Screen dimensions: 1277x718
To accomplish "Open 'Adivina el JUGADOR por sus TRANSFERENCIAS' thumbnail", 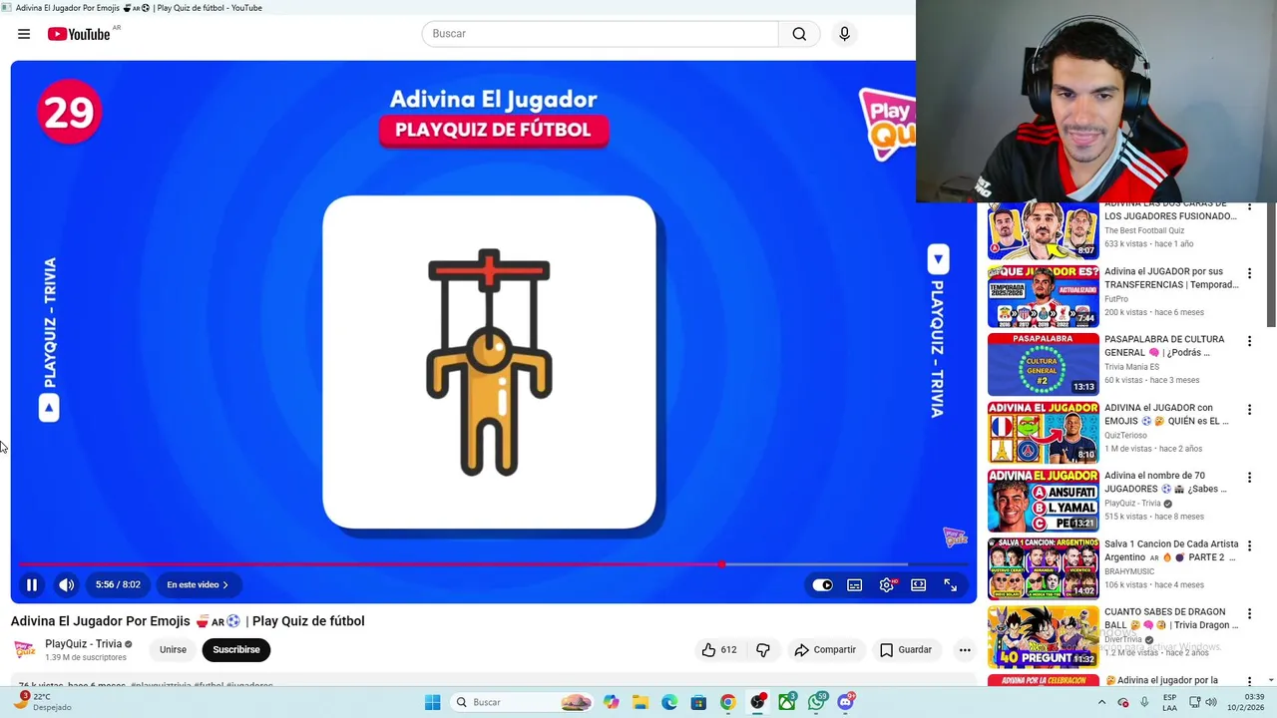I will tap(1043, 296).
